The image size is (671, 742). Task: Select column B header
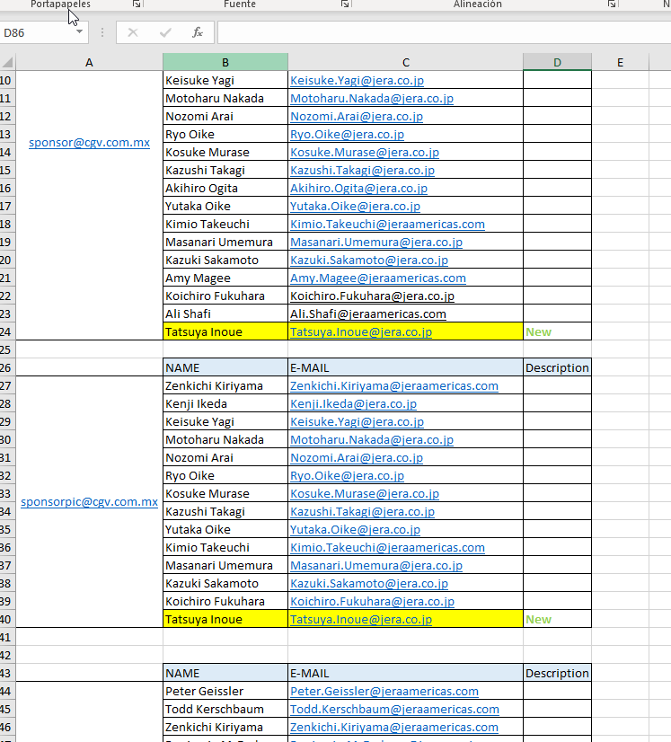coord(225,62)
